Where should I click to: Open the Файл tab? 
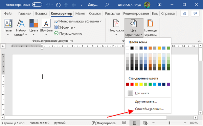[8, 13]
